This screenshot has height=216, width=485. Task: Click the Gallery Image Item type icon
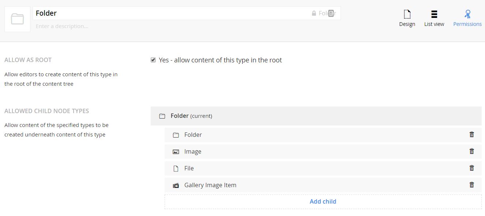click(176, 185)
